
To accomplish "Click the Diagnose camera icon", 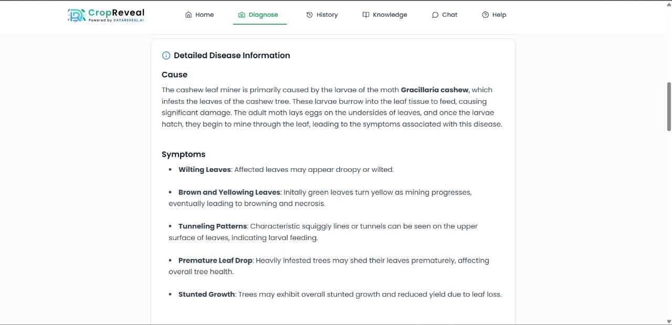I will click(x=241, y=15).
